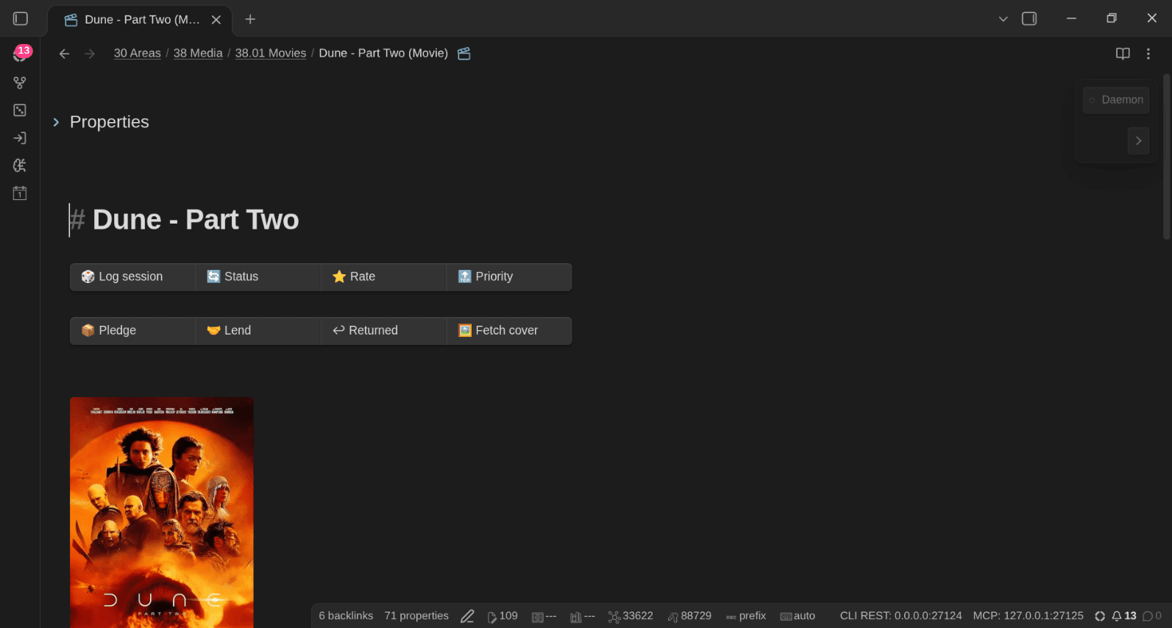Expand the chevron below the Daemon button
This screenshot has width=1172, height=628.
coord(1138,140)
